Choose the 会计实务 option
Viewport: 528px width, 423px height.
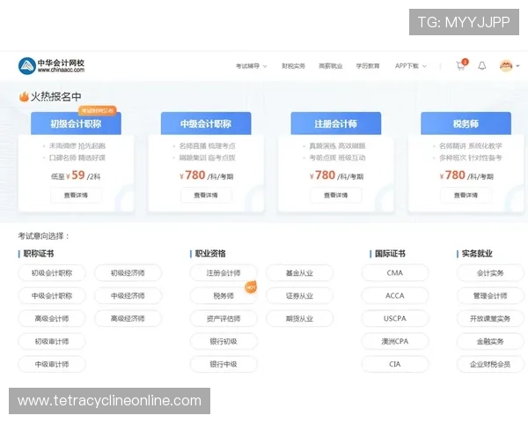coord(490,273)
